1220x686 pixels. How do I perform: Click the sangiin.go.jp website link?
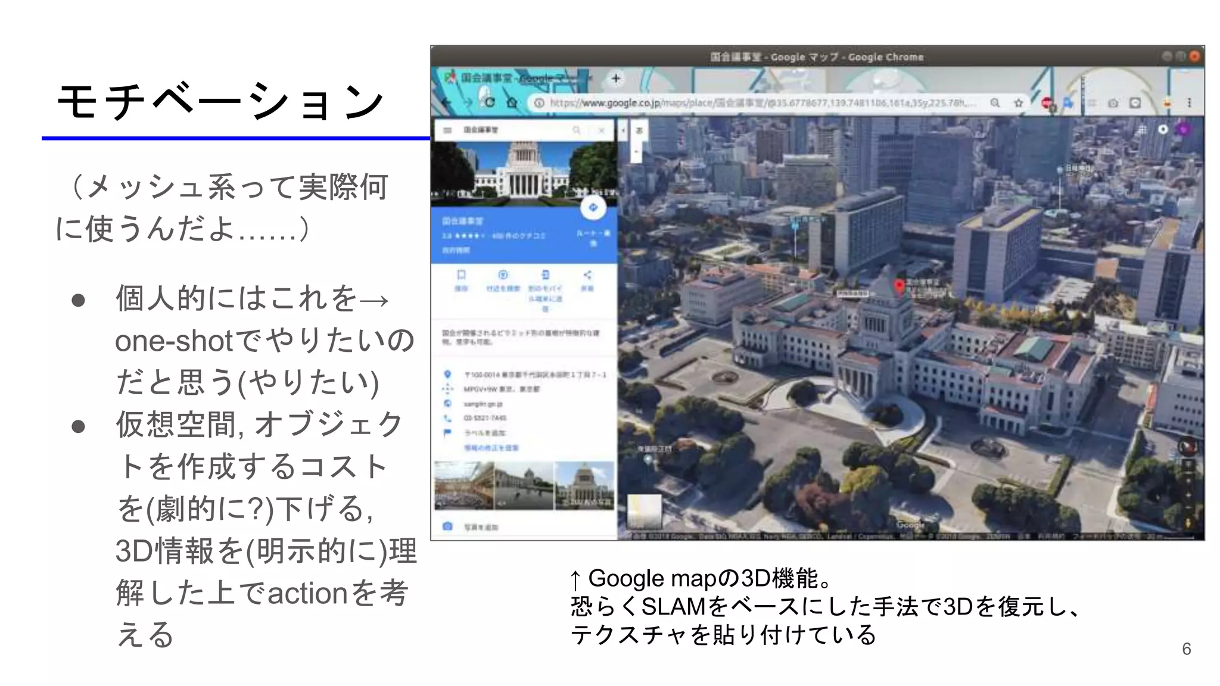(483, 404)
